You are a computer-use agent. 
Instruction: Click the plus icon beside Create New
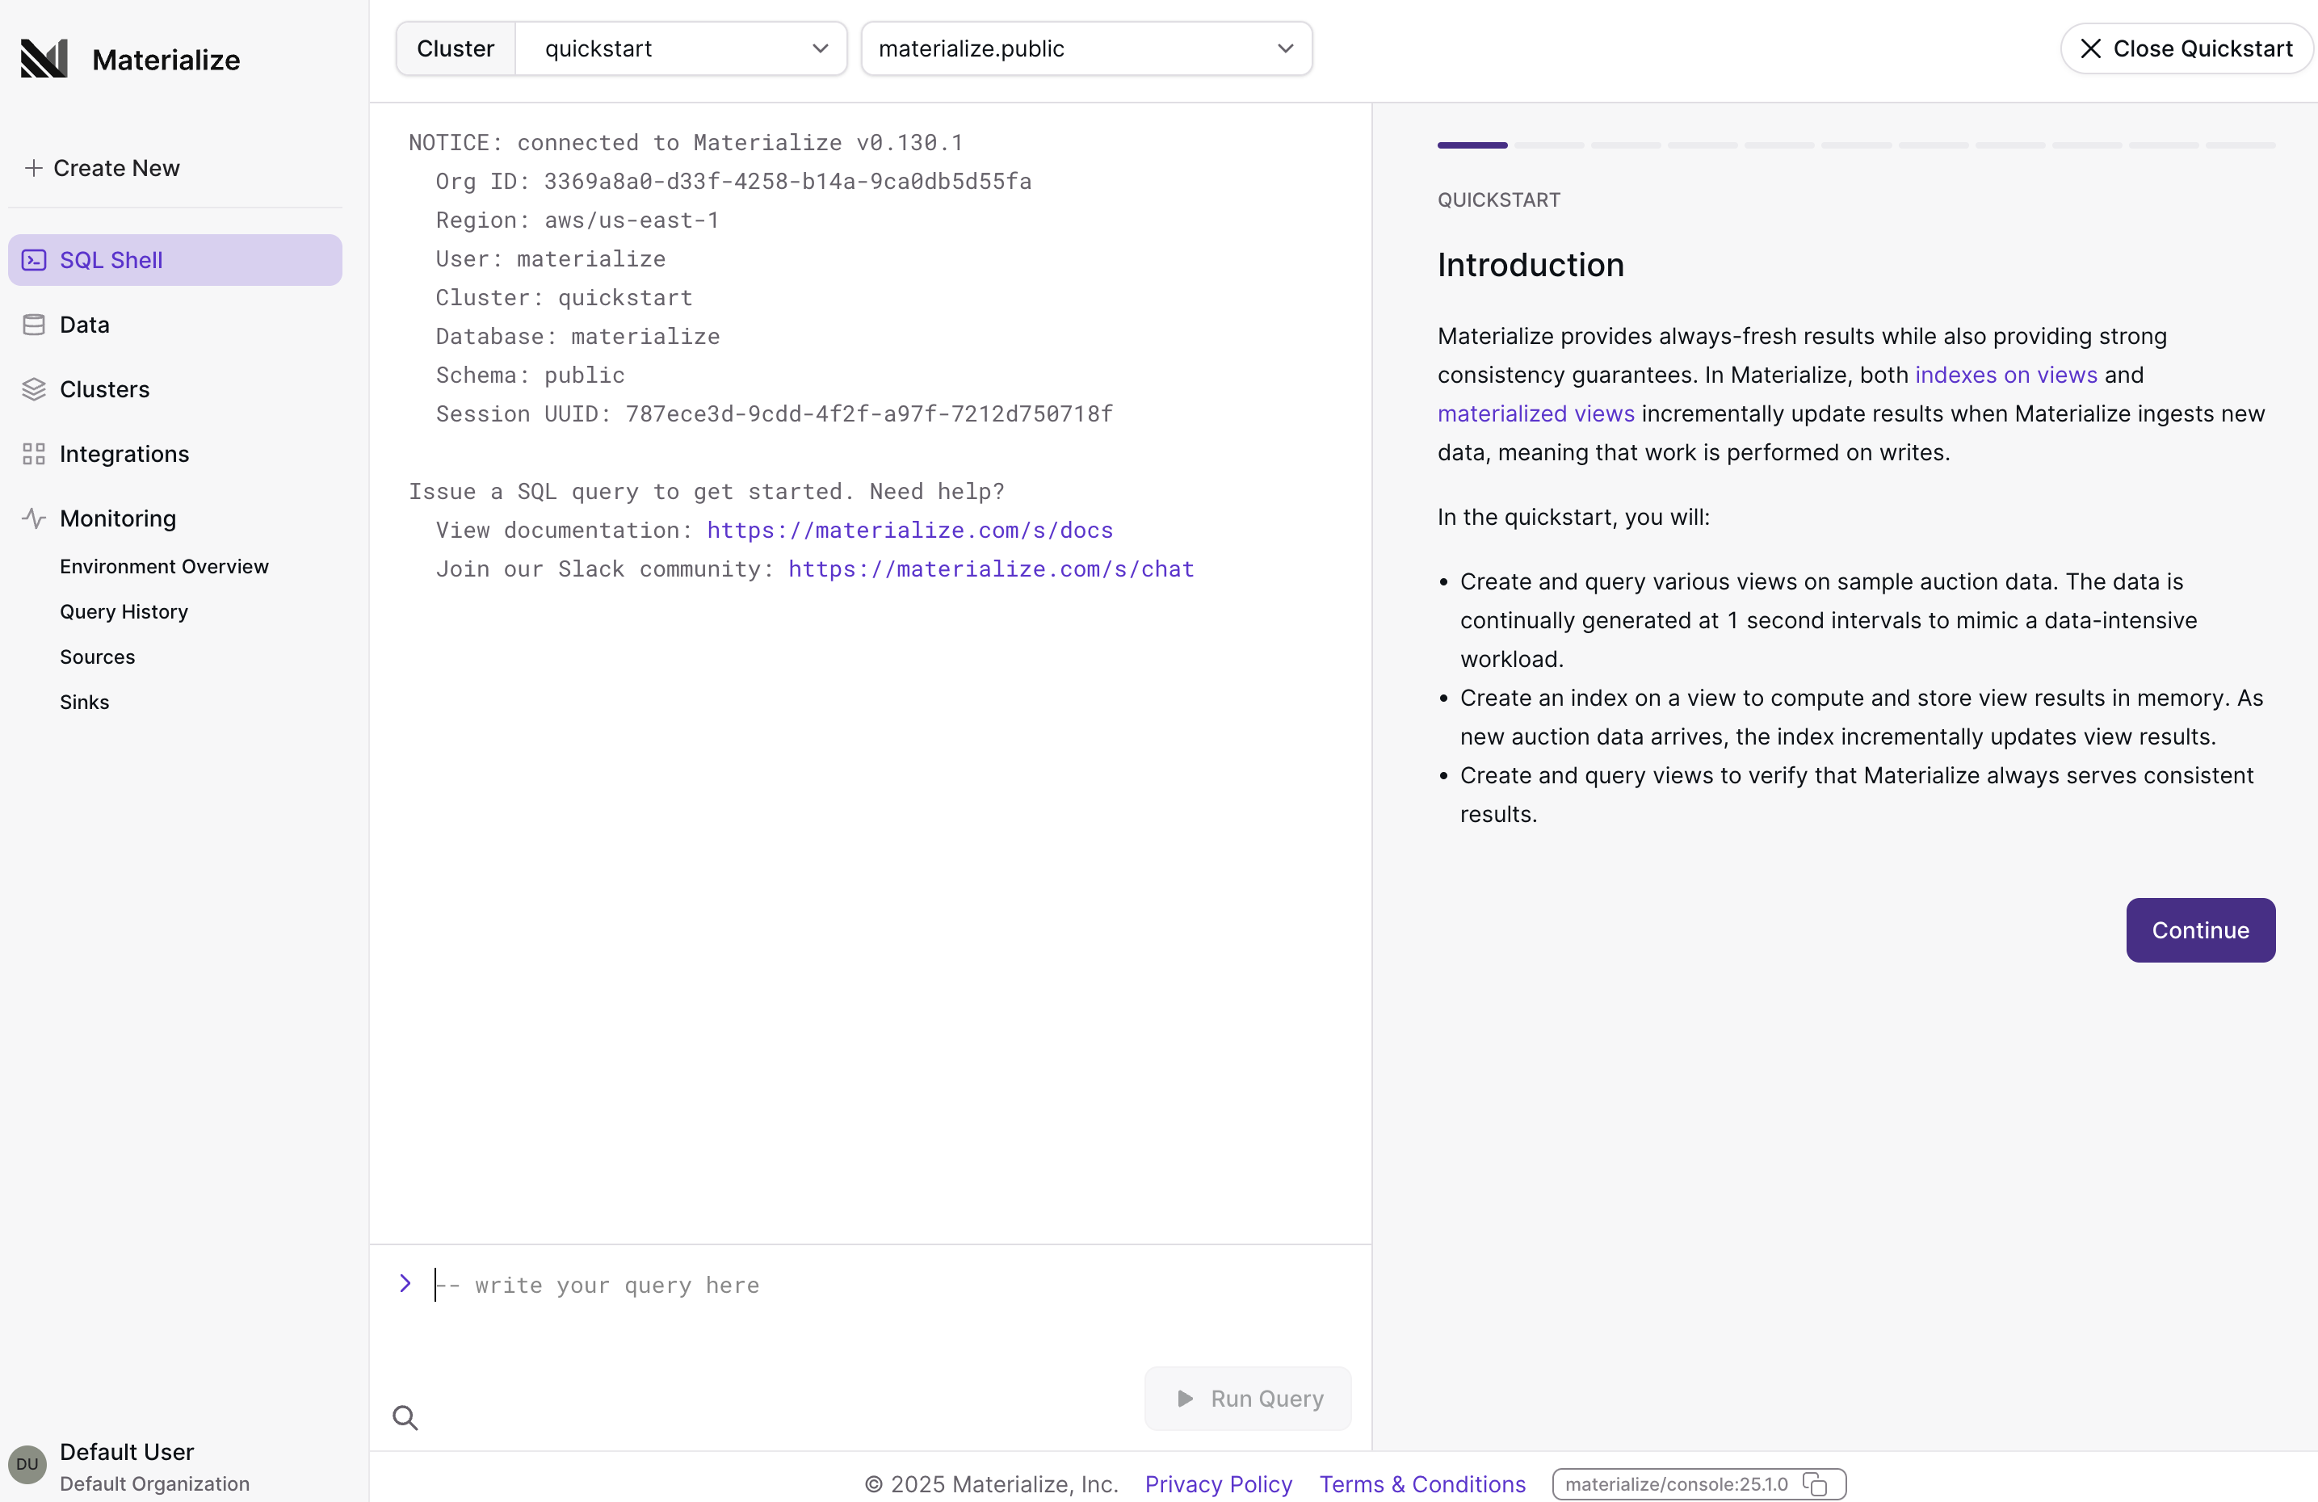point(33,169)
